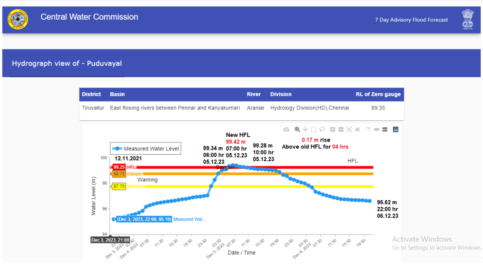The height and width of the screenshot is (267, 483).
Task: Click the last data point at 96.62 m
Action: point(369,201)
